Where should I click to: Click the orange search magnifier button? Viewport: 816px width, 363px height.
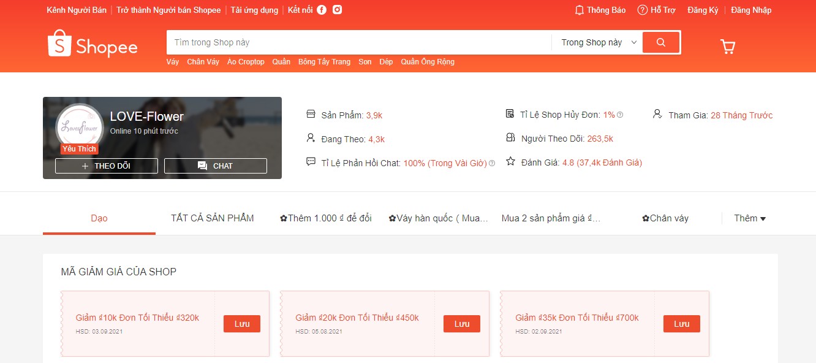coord(661,42)
